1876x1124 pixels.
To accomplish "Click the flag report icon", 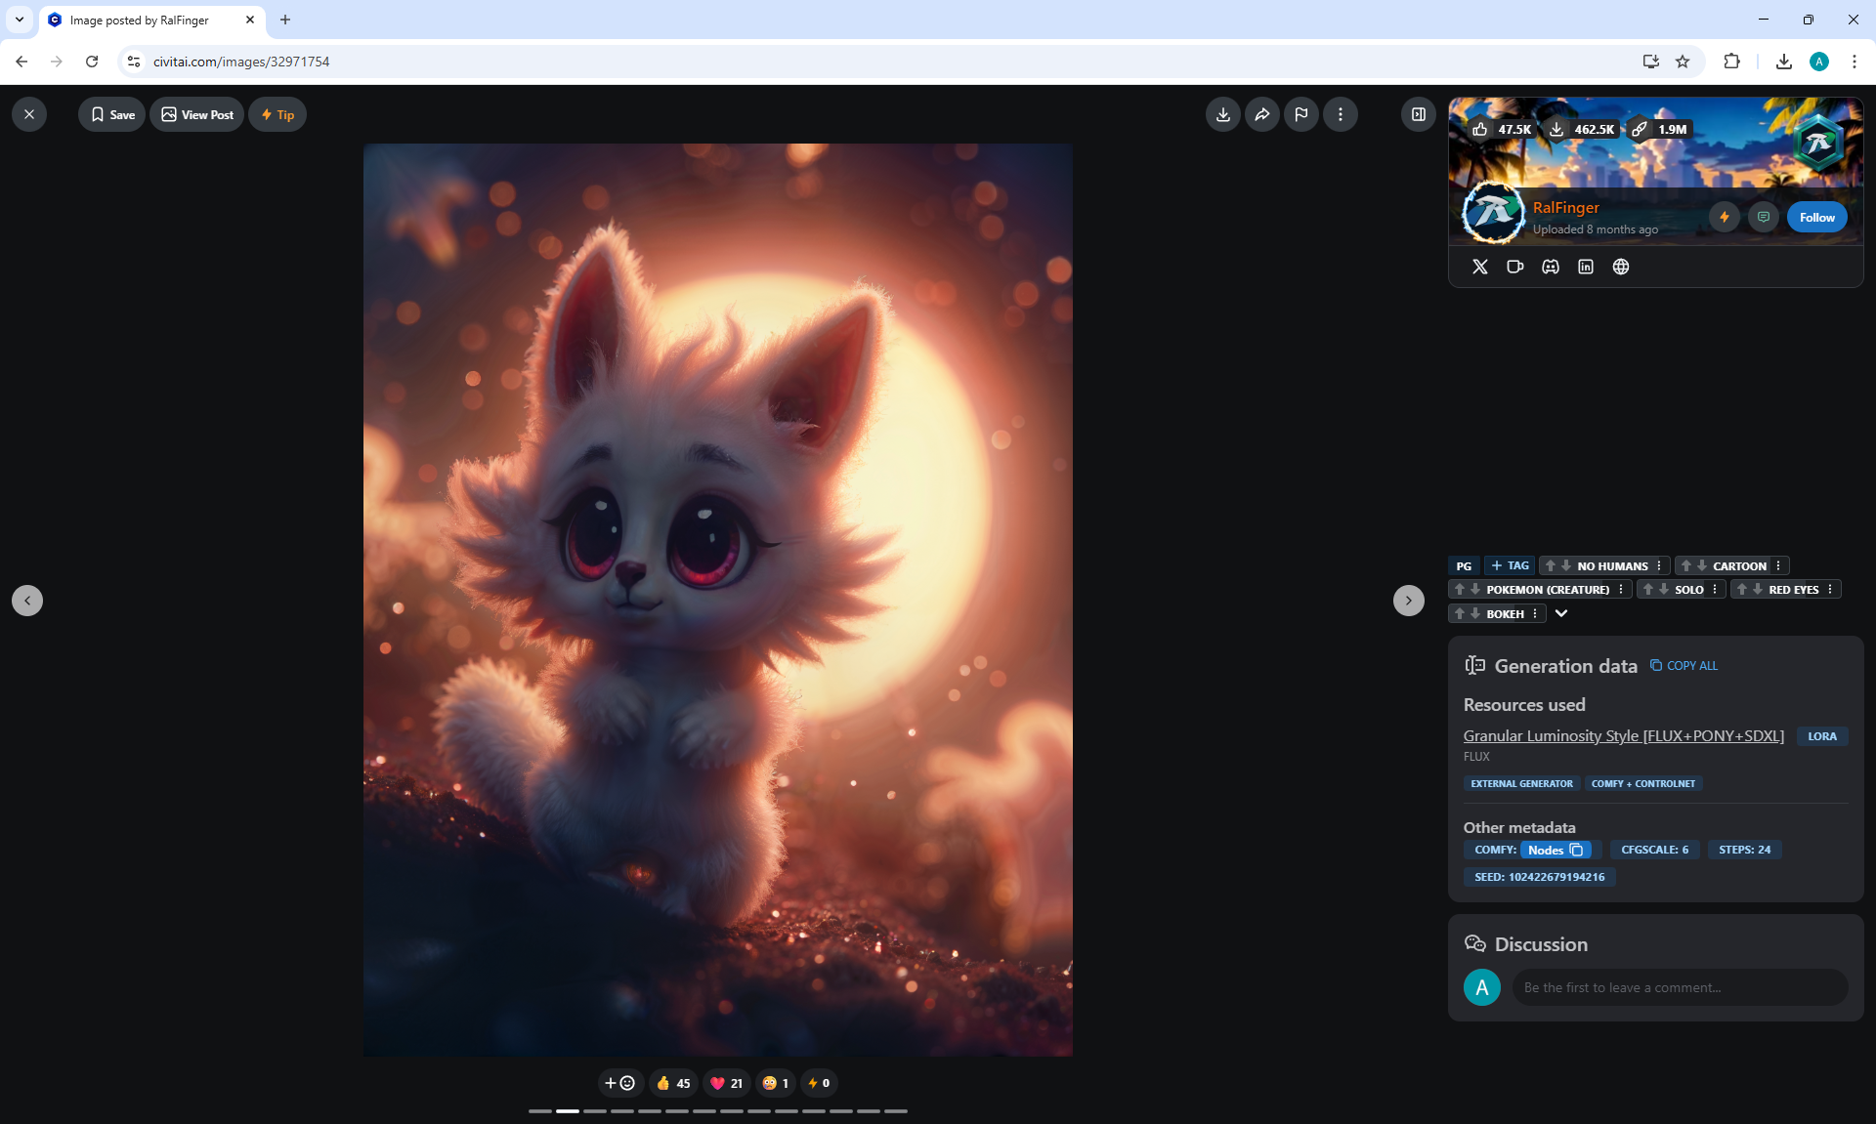I will pos(1300,114).
